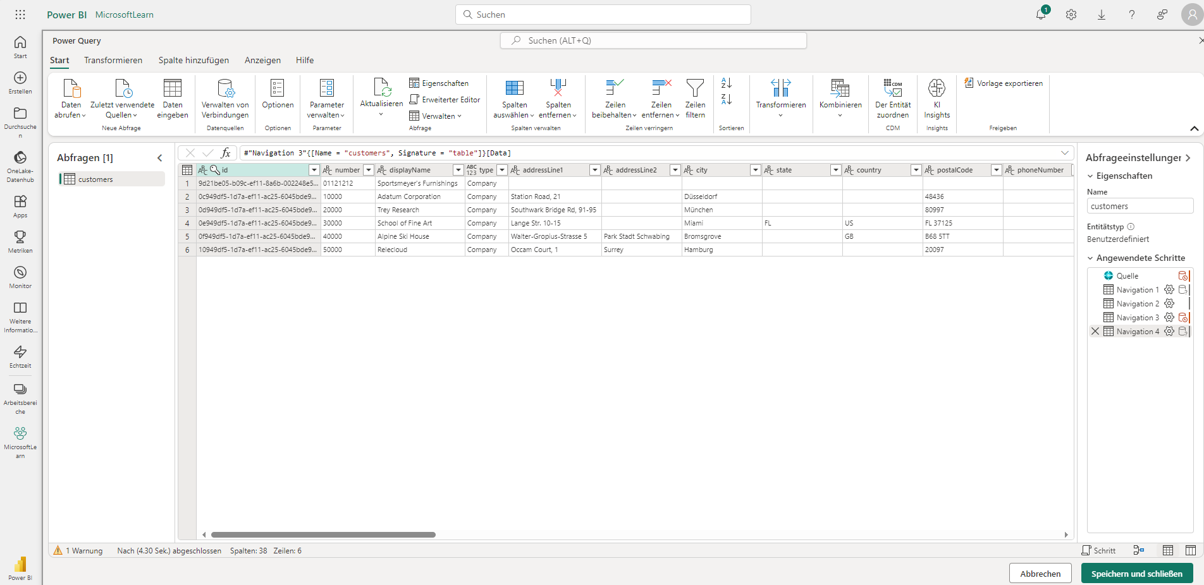1204x585 pixels.
Task: Delete the Navigation 4 step
Action: [x=1095, y=332]
